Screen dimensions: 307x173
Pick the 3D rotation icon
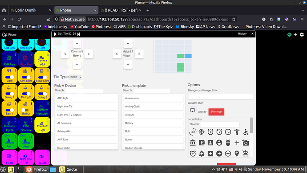coord(193,132)
